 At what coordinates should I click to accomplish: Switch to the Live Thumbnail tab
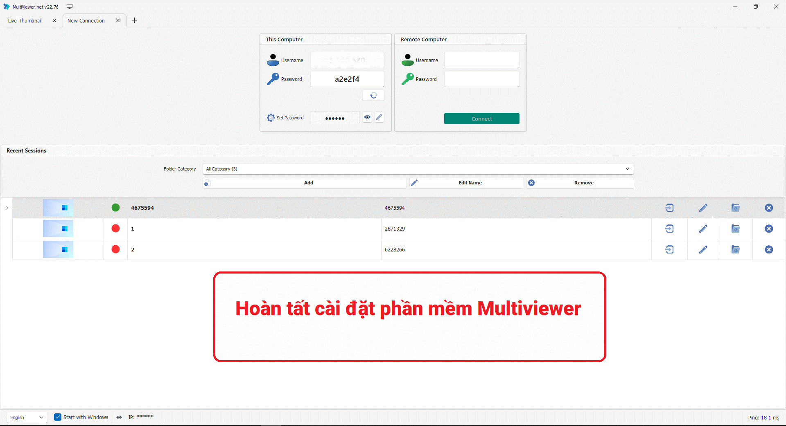(25, 20)
